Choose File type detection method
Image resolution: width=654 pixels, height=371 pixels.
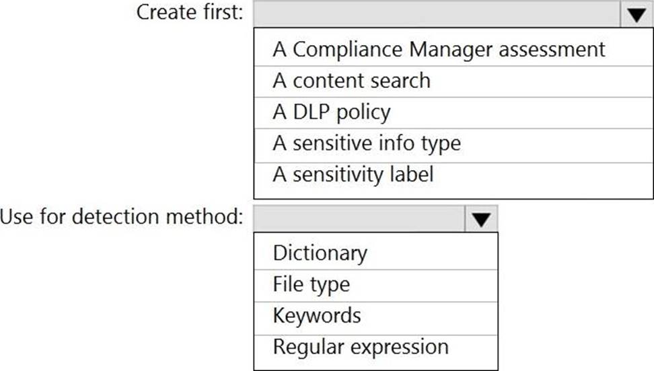tap(312, 284)
